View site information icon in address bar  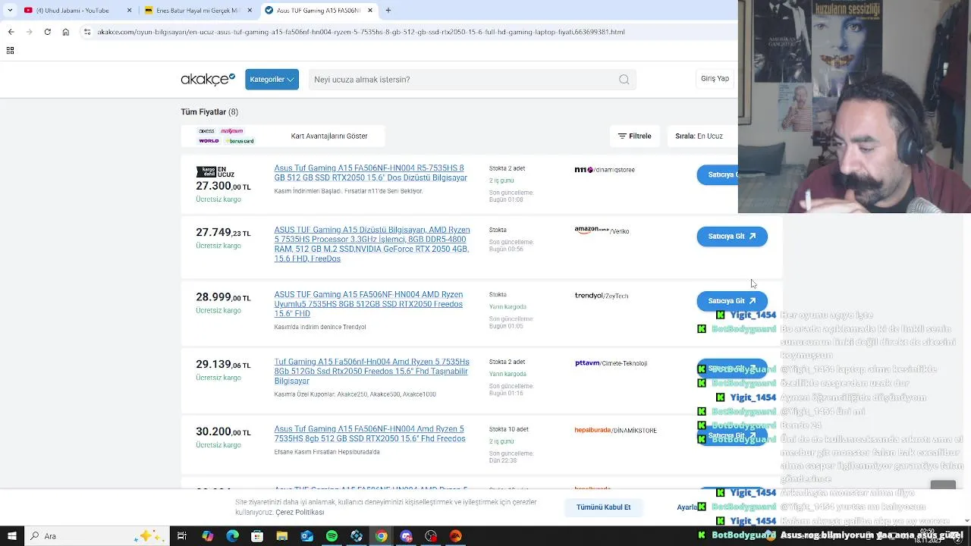click(87, 32)
